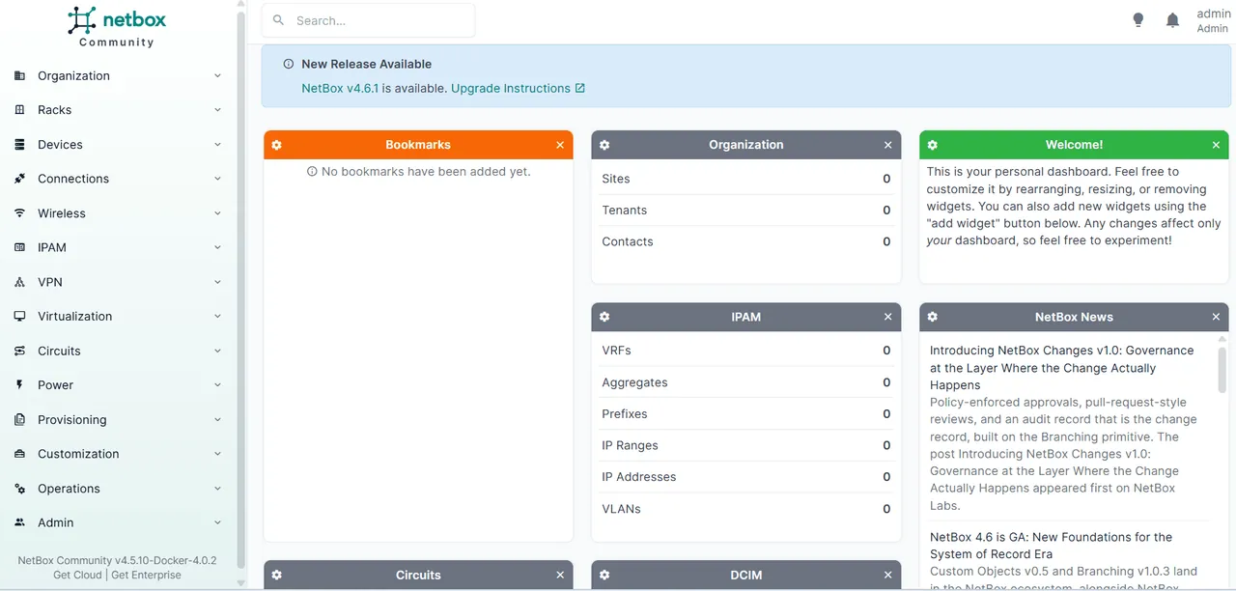Close the NetBox News widget
Screen dimensions: 1236x591
click(x=1216, y=317)
